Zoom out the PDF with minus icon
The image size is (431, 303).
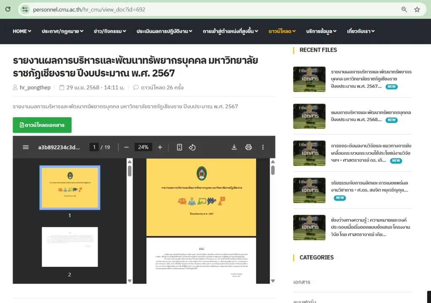[126, 147]
